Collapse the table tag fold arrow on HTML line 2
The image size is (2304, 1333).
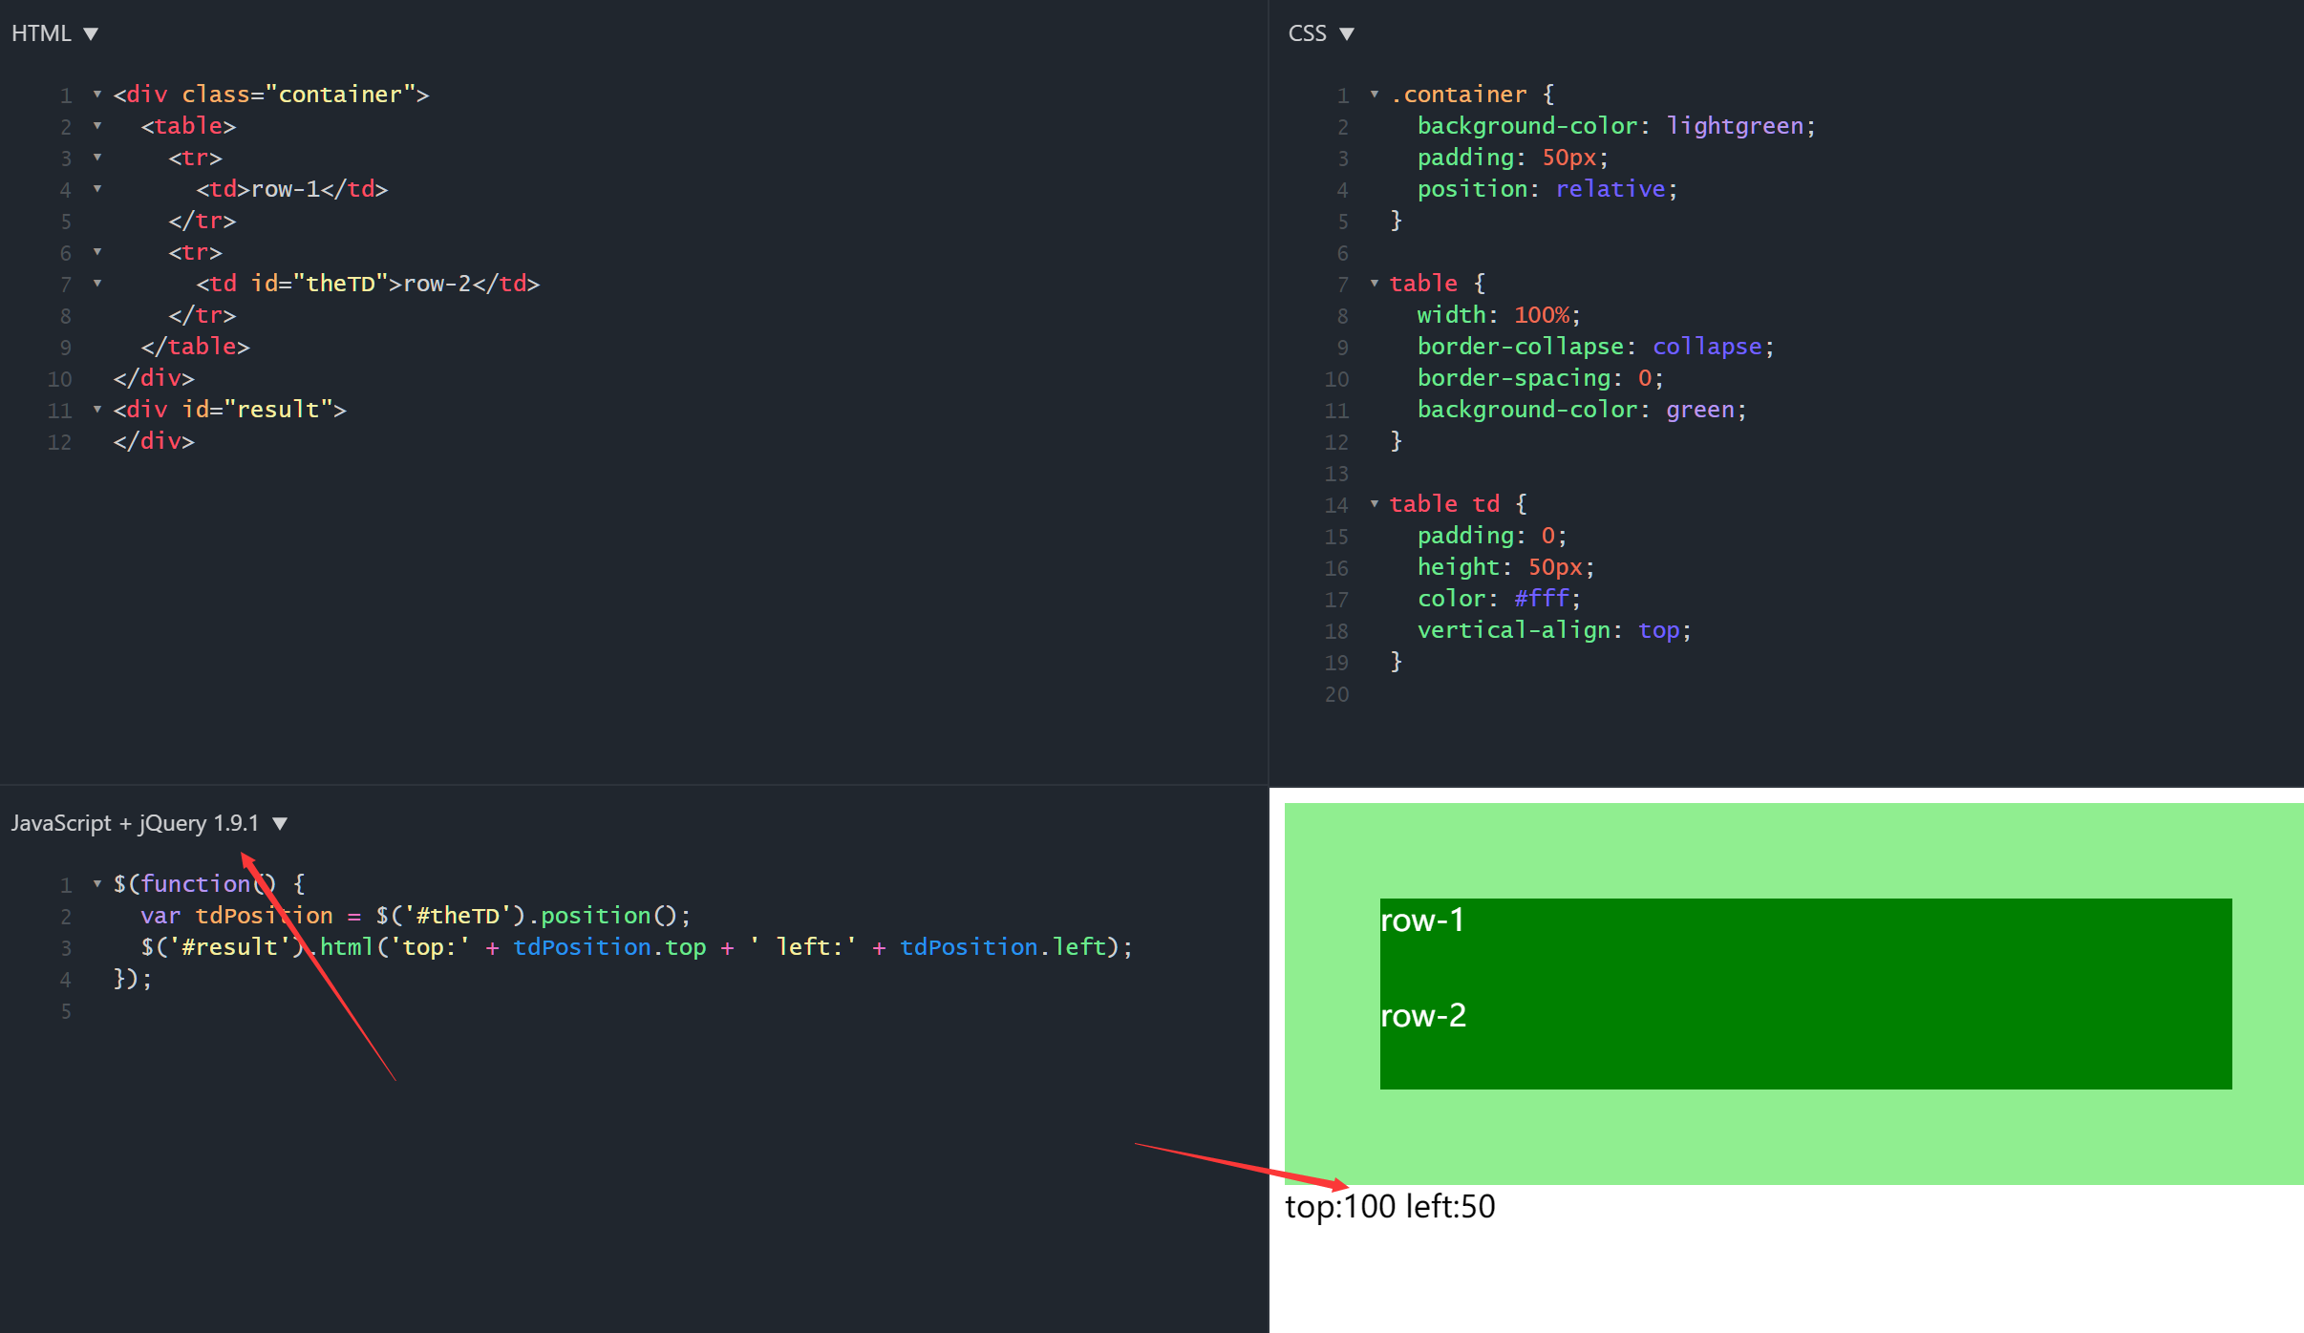[97, 125]
